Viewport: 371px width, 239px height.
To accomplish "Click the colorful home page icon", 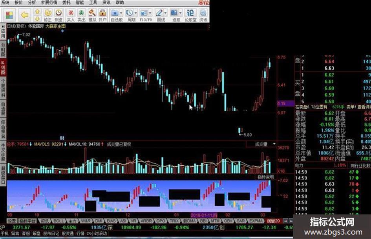I will 9,15.
